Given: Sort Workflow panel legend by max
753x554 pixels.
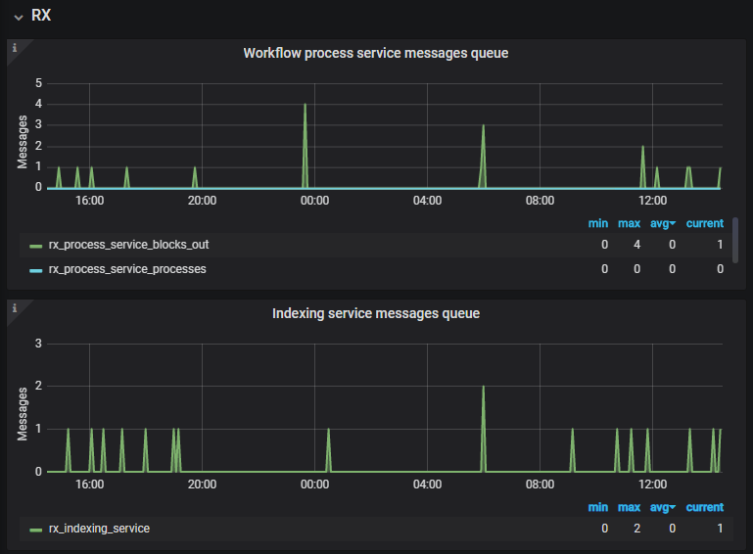Looking at the screenshot, I should (629, 223).
